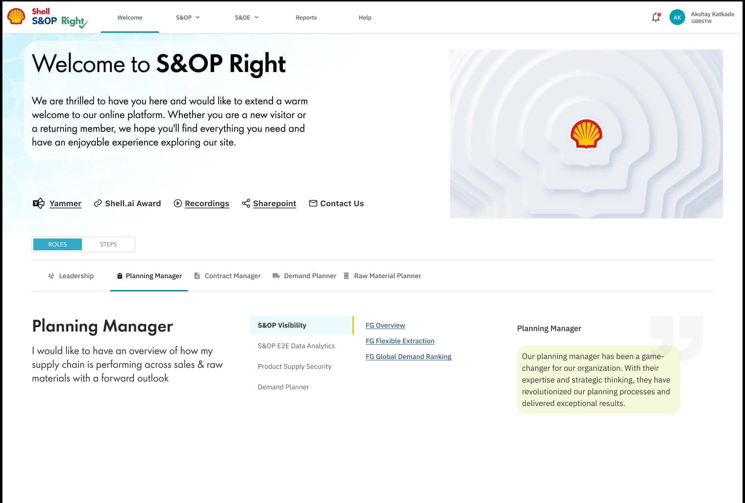Viewport: 745px width, 503px height.
Task: Click the Shell pecten logo in header
Action: pos(16,16)
